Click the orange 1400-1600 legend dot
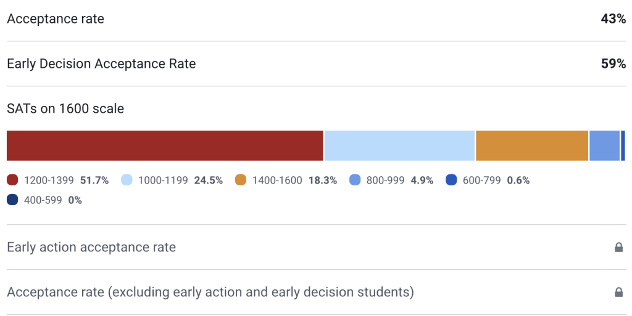 tap(241, 180)
